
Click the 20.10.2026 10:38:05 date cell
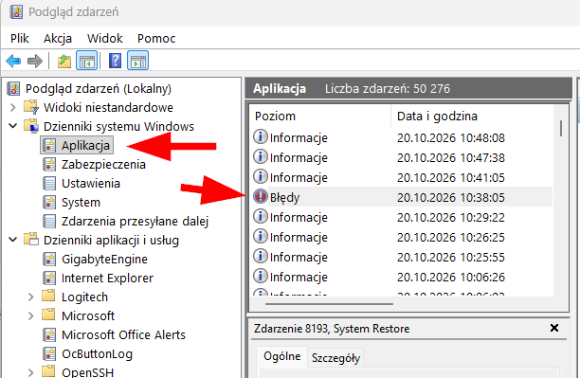[x=451, y=197]
